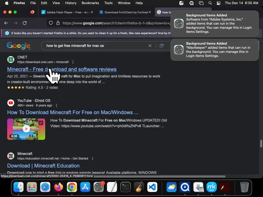Open the Trash in the Dock
The height and width of the screenshot is (197, 263).
[x=245, y=187]
